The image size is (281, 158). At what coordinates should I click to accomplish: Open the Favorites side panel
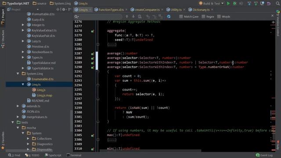click(3, 141)
